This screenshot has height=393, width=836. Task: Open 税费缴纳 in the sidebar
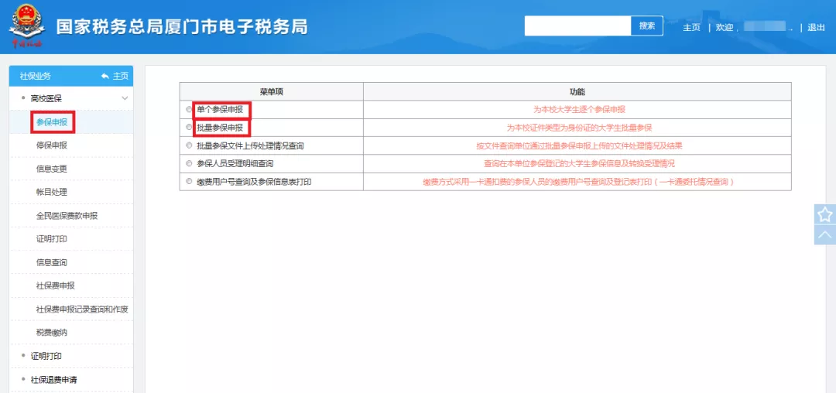click(52, 333)
